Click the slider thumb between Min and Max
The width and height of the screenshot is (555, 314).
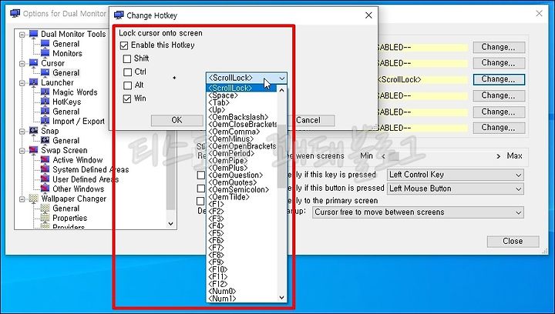(395, 156)
